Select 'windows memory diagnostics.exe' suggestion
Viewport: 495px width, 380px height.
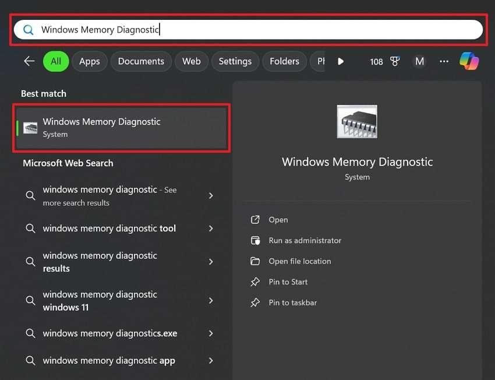110,333
